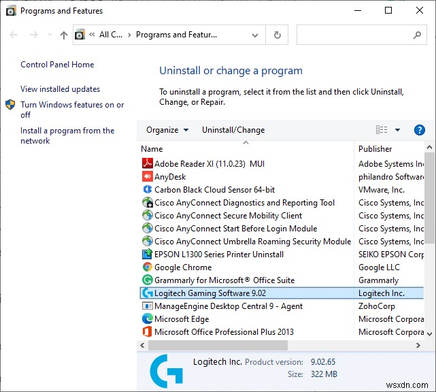The image size is (436, 392).
Task: Click the Windows features shield icon
Action: pos(10,105)
